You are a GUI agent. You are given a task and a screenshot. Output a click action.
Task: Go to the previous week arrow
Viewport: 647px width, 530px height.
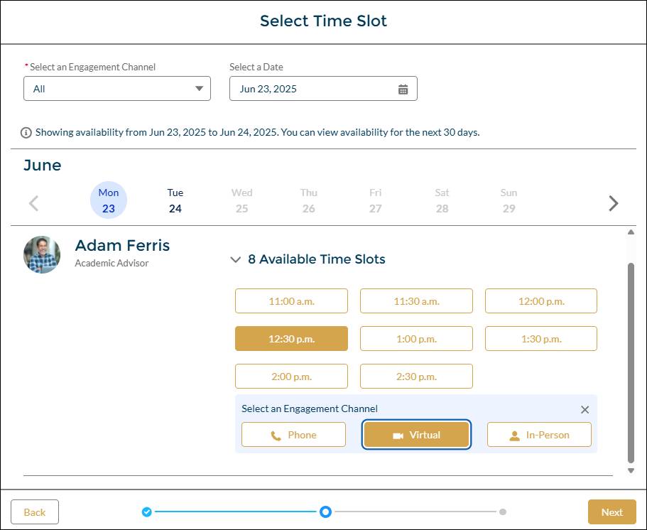click(34, 203)
